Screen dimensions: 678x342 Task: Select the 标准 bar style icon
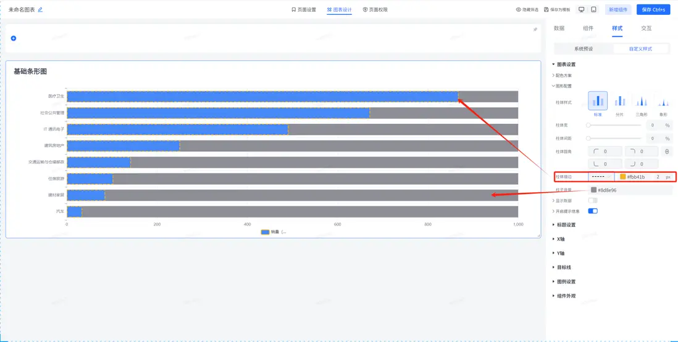tap(598, 101)
